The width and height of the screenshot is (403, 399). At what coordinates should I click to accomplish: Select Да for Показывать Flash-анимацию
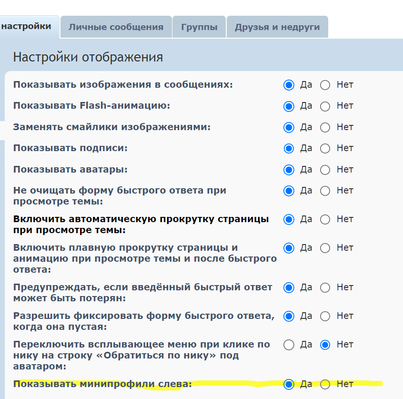click(x=289, y=106)
